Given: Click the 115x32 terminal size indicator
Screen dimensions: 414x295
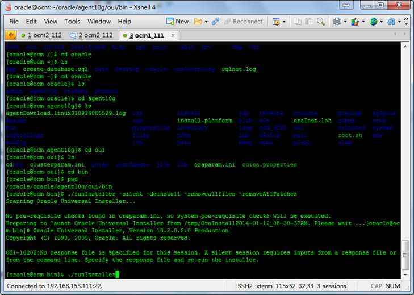Looking at the screenshot, I should pos(286,286).
